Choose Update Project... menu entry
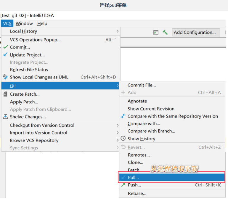 click(61, 55)
